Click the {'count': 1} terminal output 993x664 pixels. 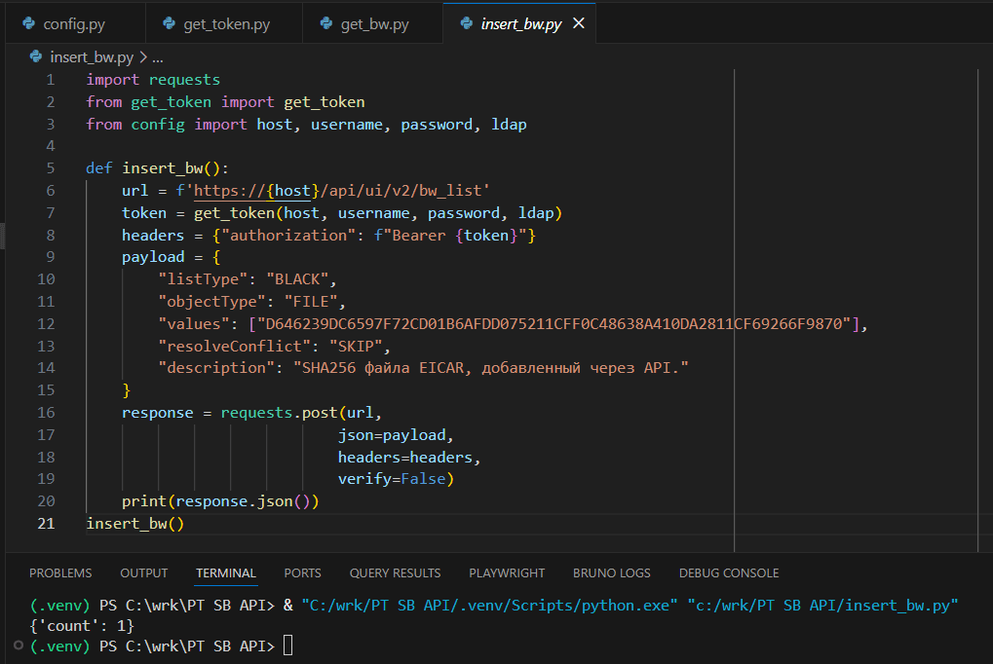tap(82, 626)
